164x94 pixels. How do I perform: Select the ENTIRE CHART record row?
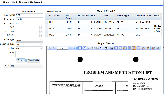pyautogui.click(x=103, y=29)
